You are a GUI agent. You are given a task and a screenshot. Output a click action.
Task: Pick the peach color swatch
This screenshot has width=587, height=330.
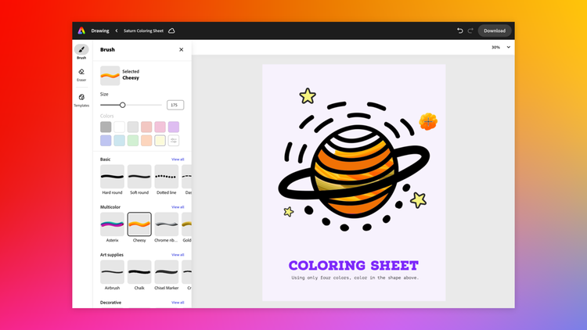click(146, 140)
